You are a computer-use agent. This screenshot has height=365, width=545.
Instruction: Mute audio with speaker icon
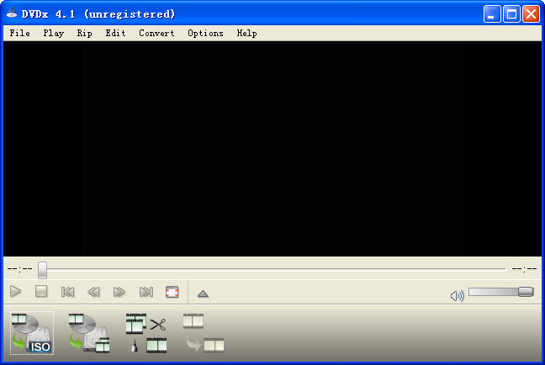[x=457, y=296]
